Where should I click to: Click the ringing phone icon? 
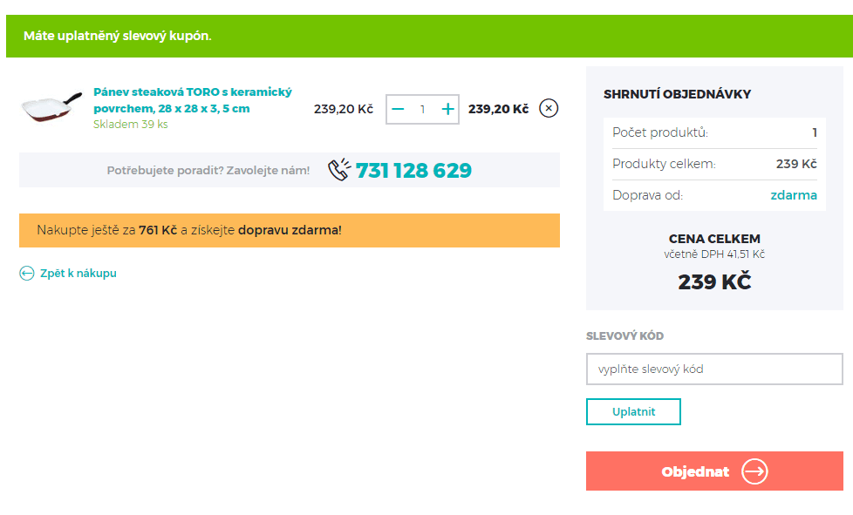[339, 170]
